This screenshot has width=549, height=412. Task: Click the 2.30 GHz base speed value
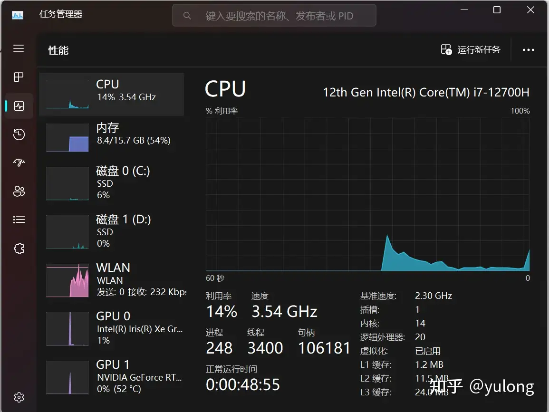[433, 296]
